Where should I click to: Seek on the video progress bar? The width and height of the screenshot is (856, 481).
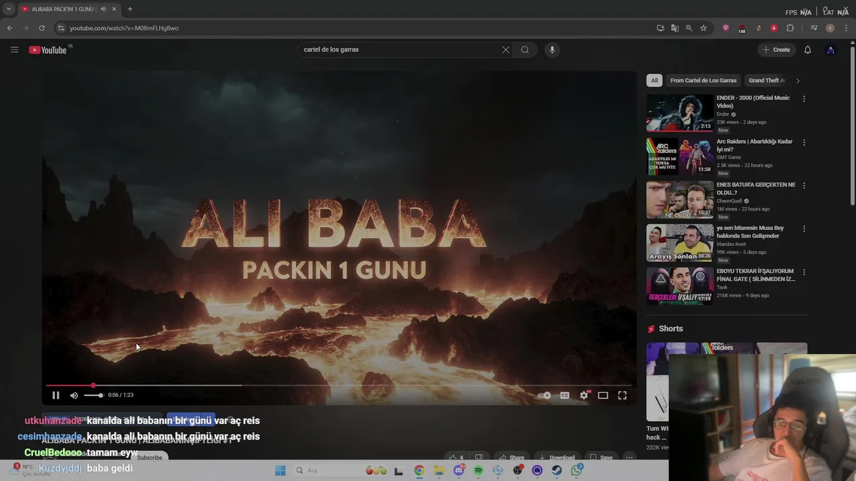pyautogui.click(x=338, y=385)
